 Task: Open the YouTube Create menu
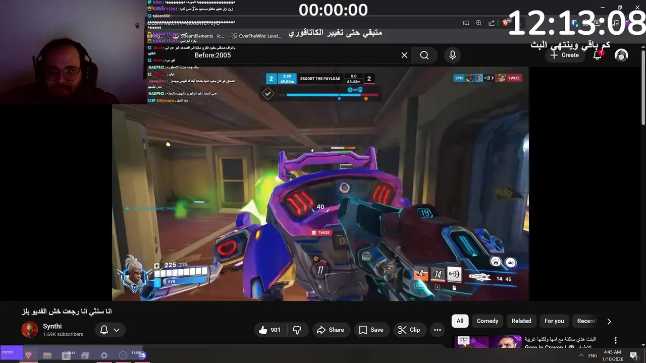[565, 55]
